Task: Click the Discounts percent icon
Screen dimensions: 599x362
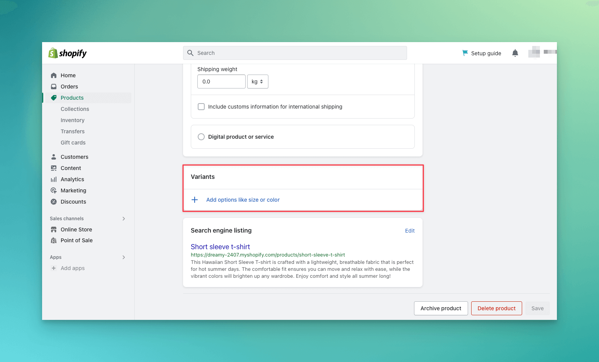Action: click(54, 201)
